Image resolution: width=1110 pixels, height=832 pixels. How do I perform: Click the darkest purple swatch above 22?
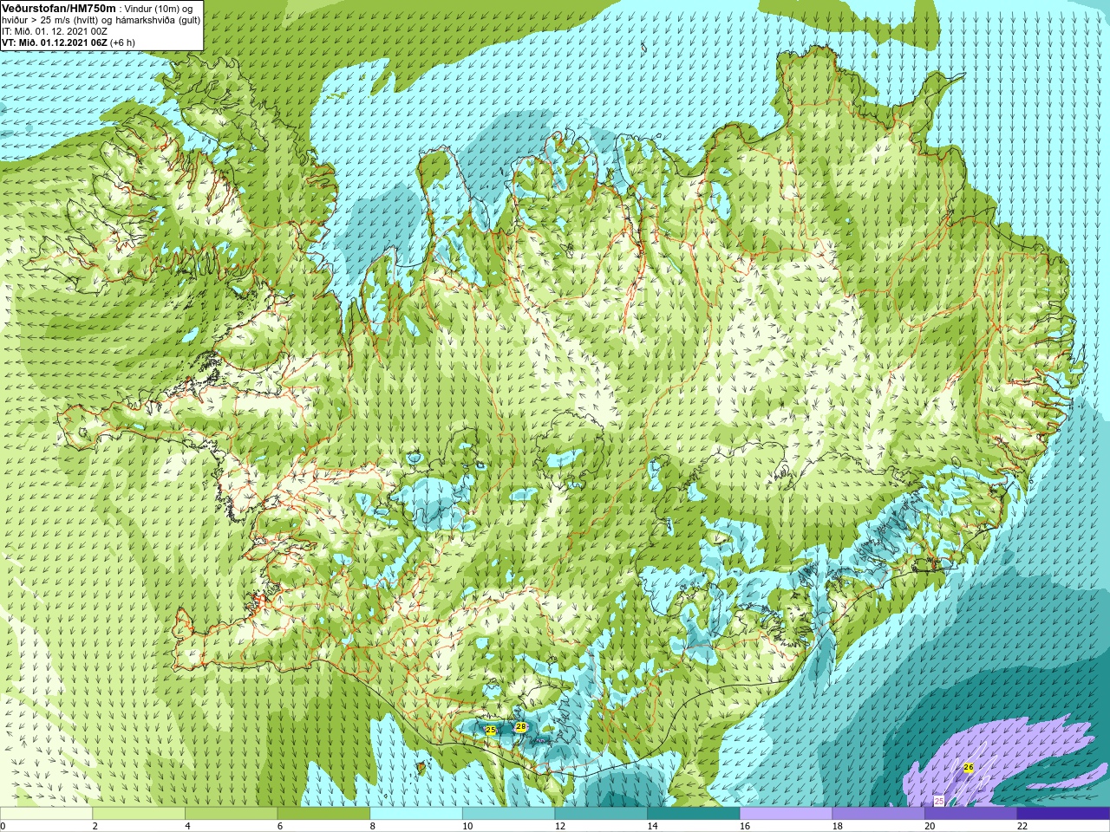[x=1063, y=814]
